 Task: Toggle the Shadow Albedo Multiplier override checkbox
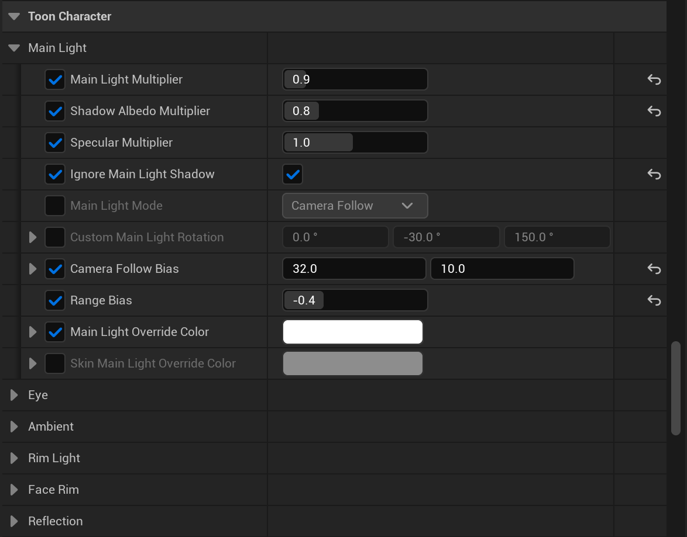[x=55, y=111]
